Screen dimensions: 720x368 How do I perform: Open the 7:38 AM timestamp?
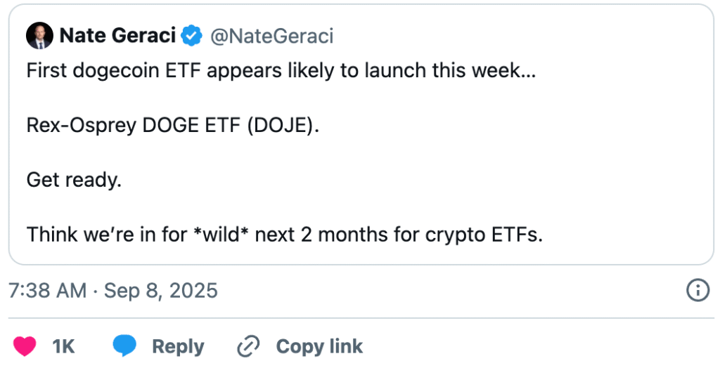coord(47,290)
